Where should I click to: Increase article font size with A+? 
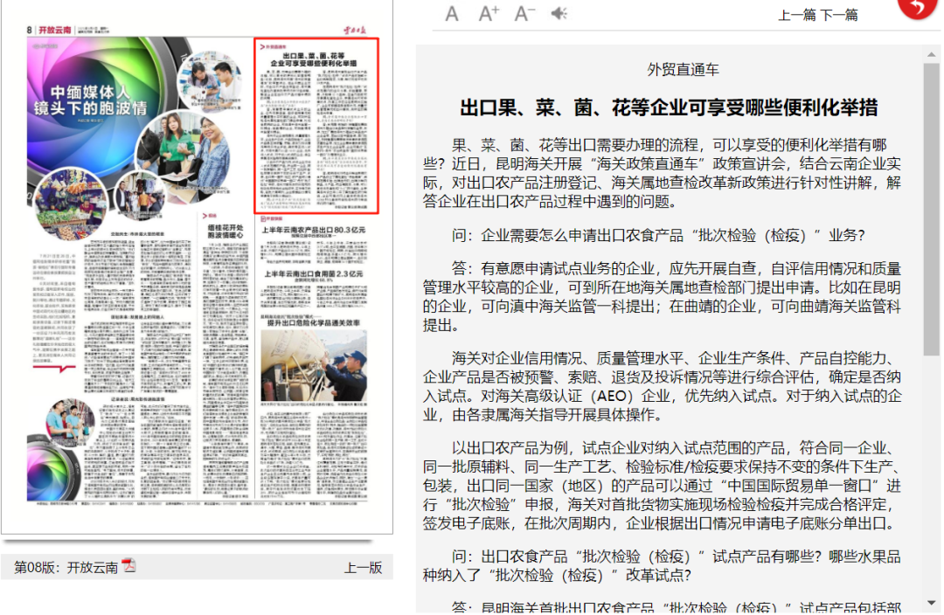click(489, 14)
